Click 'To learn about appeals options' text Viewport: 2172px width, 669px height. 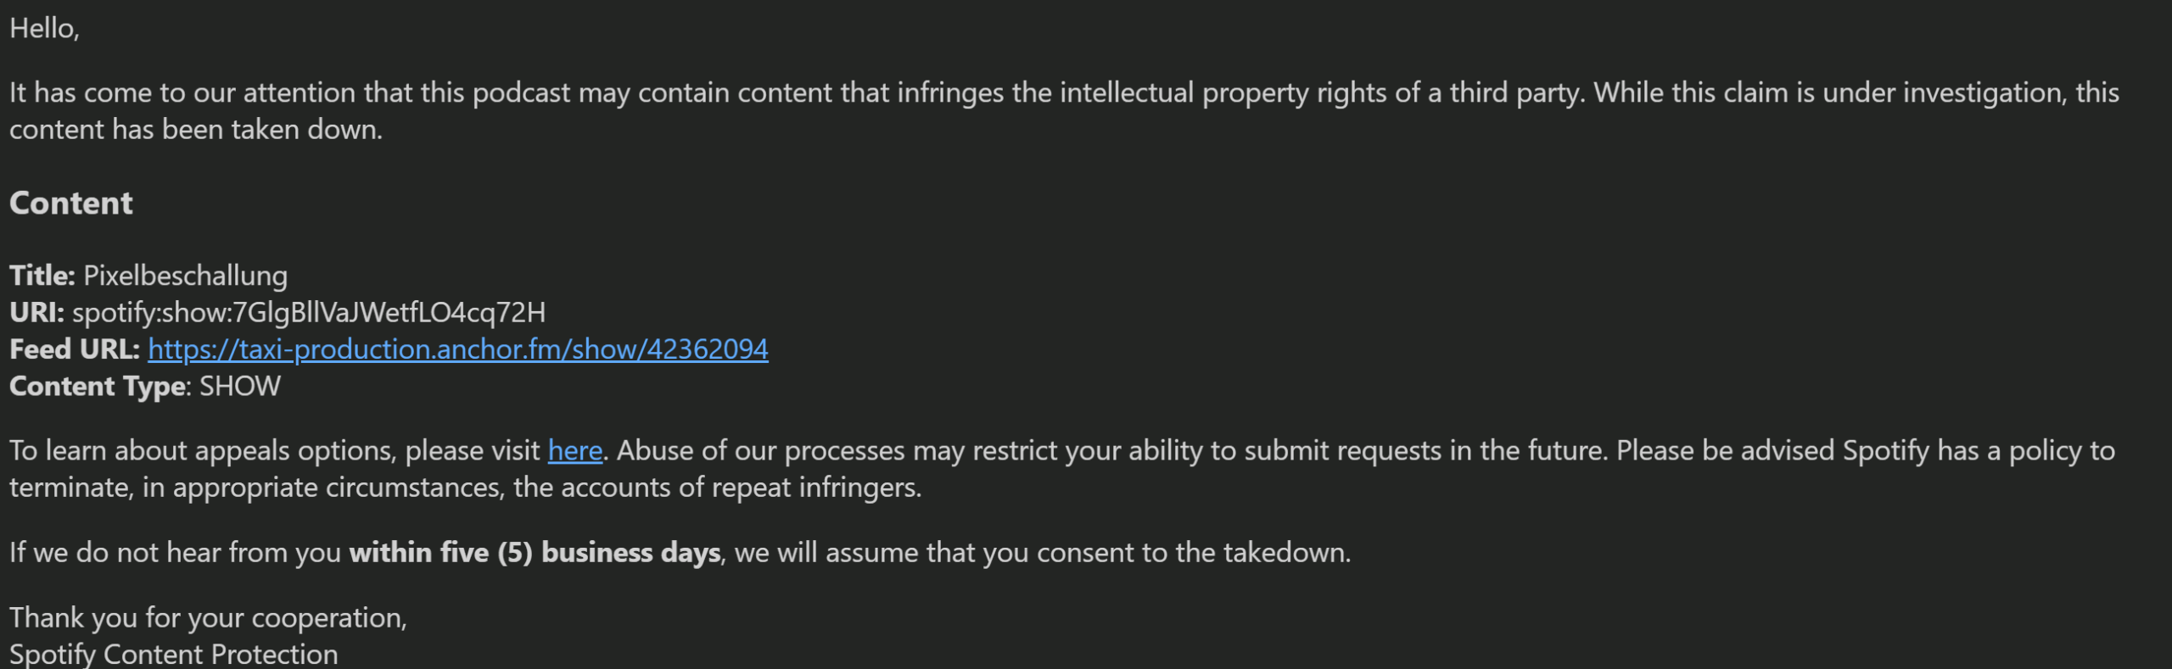[x=203, y=450]
